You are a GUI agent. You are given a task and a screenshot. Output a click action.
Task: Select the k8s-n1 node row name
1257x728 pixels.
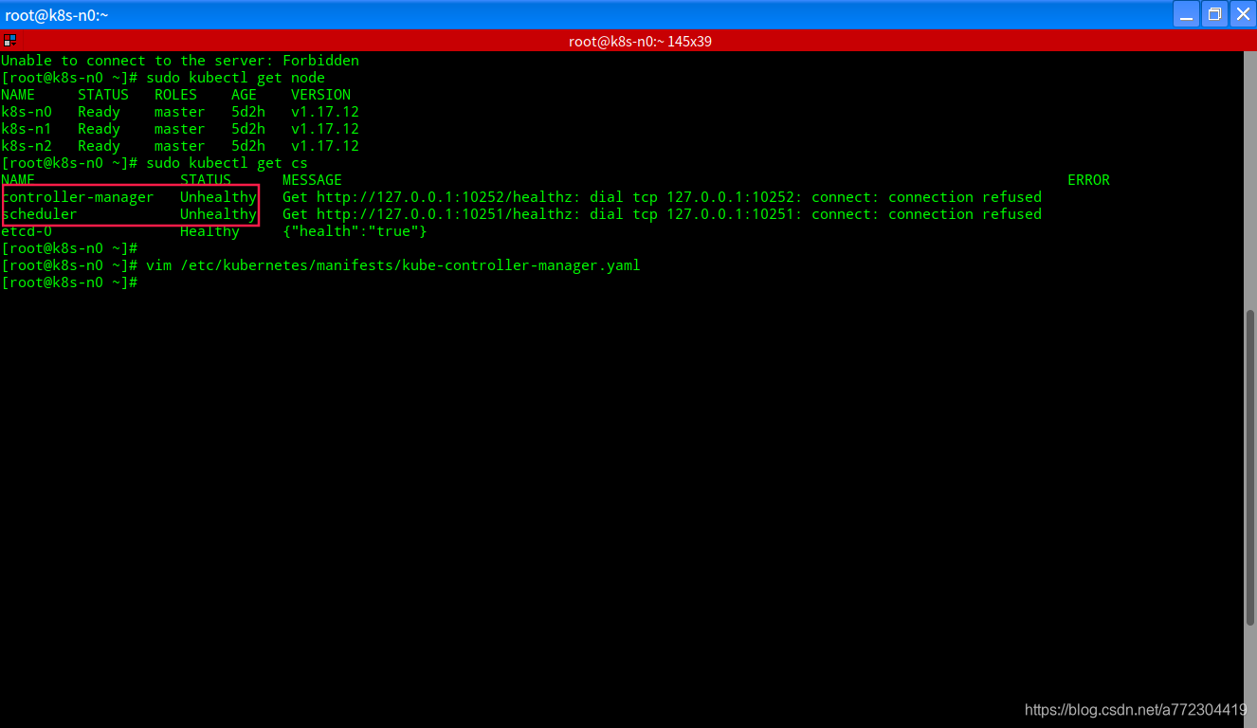tap(27, 129)
